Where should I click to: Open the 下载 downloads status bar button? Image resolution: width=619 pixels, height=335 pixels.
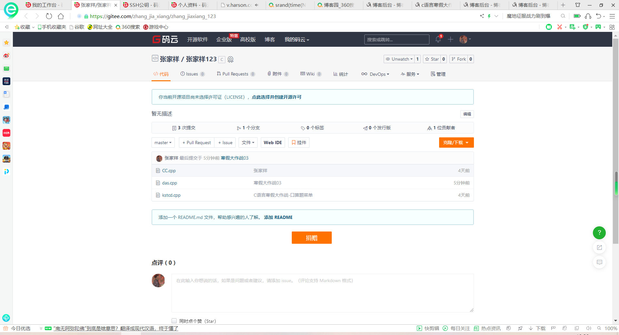tap(537, 328)
